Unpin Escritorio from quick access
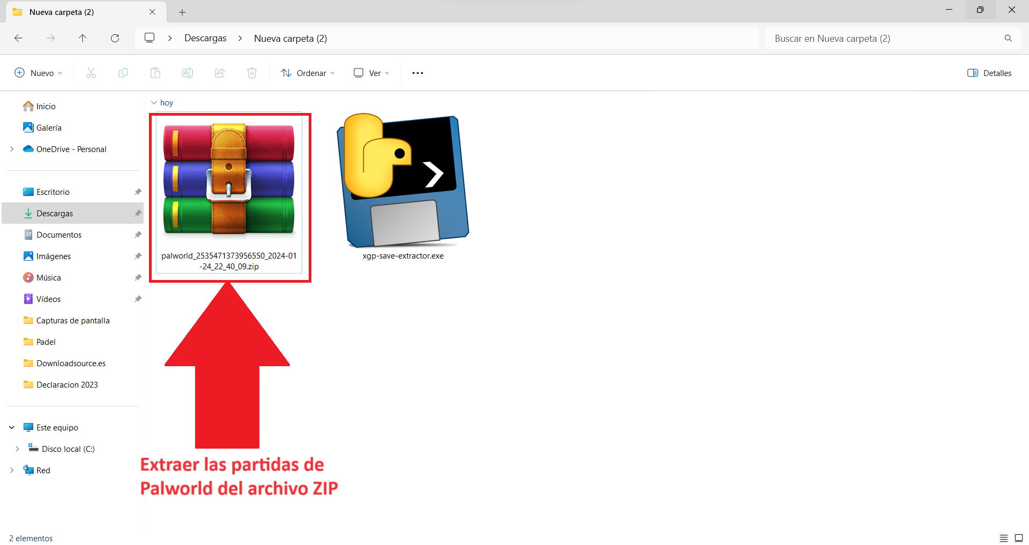 pos(138,192)
